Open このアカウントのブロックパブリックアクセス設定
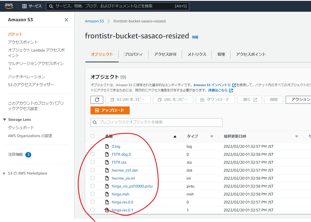The image size is (311, 222). point(36,106)
